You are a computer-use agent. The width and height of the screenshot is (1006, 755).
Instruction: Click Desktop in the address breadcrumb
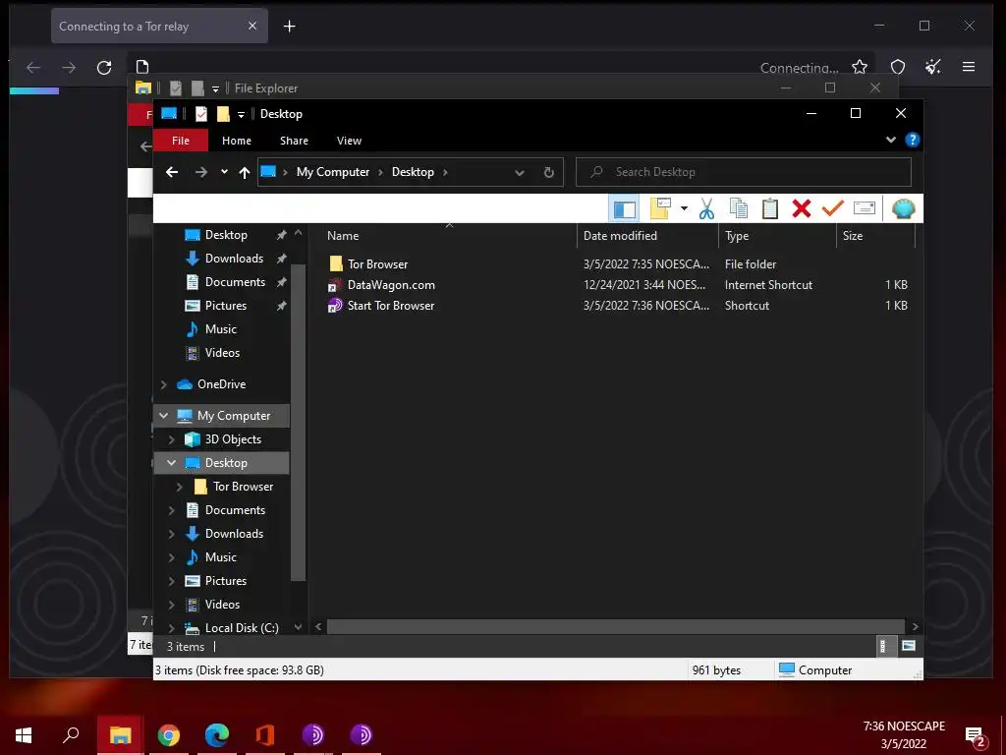click(413, 172)
